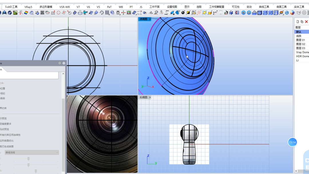Screen dimensions: 309x174
Task: Expand the 曲线法线 combo box
Action: [32, 152]
